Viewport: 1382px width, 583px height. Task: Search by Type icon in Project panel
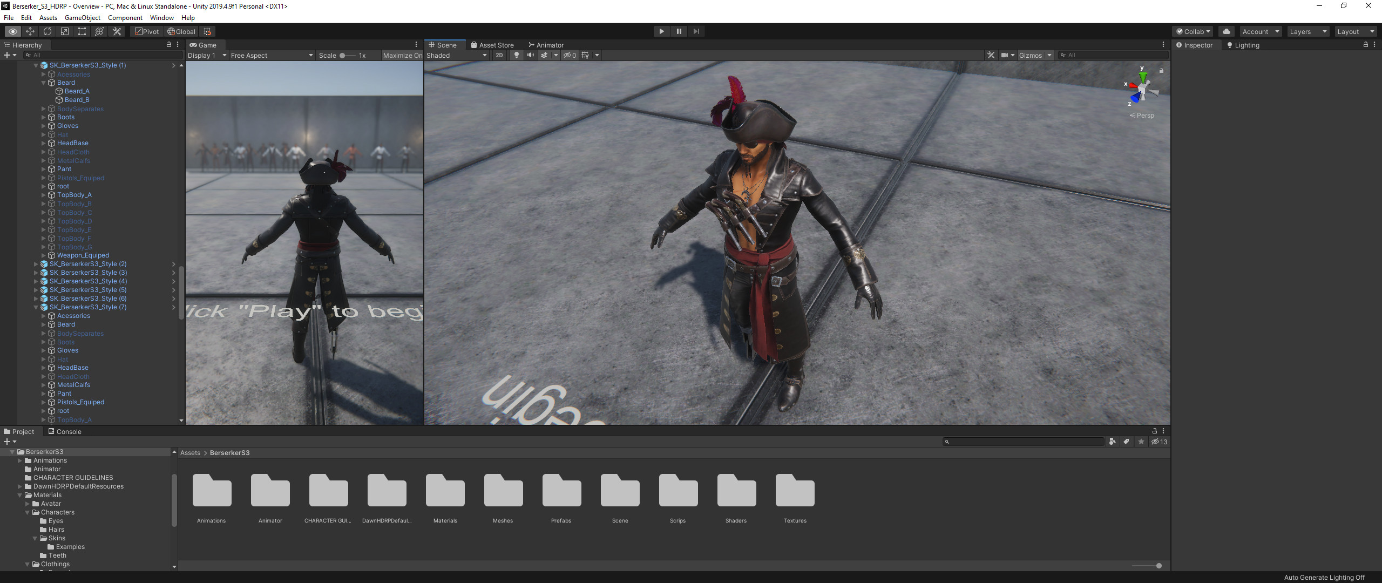pyautogui.click(x=1112, y=442)
